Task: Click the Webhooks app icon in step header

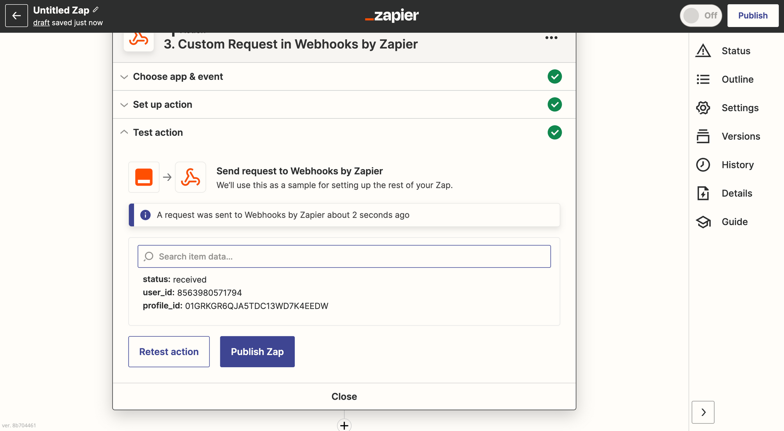Action: click(x=139, y=40)
